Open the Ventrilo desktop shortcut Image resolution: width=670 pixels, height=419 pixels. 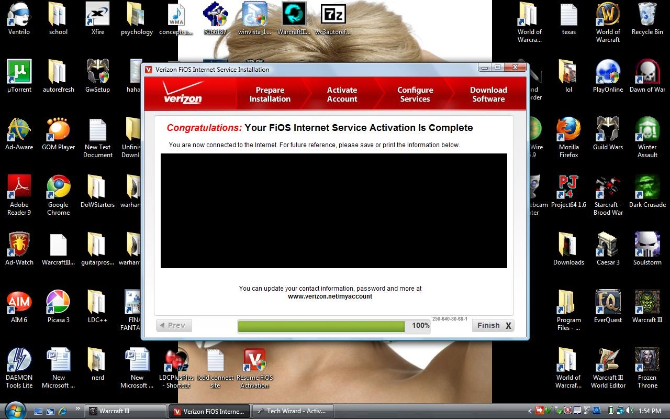pyautogui.click(x=19, y=19)
